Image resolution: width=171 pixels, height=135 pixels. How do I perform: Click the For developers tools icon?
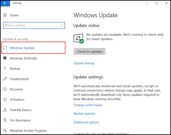coord(5,120)
